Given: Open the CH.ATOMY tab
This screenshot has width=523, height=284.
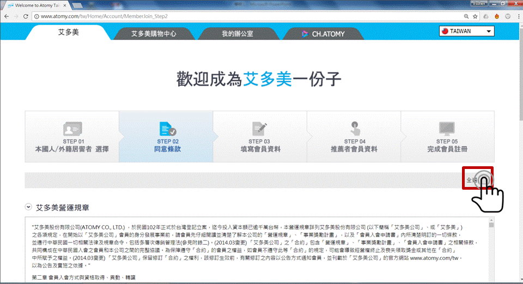Looking at the screenshot, I should tap(323, 34).
